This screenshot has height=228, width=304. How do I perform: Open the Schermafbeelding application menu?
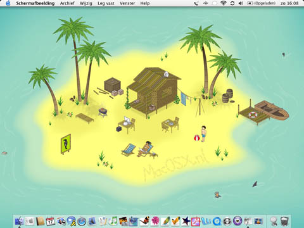tap(35, 3)
